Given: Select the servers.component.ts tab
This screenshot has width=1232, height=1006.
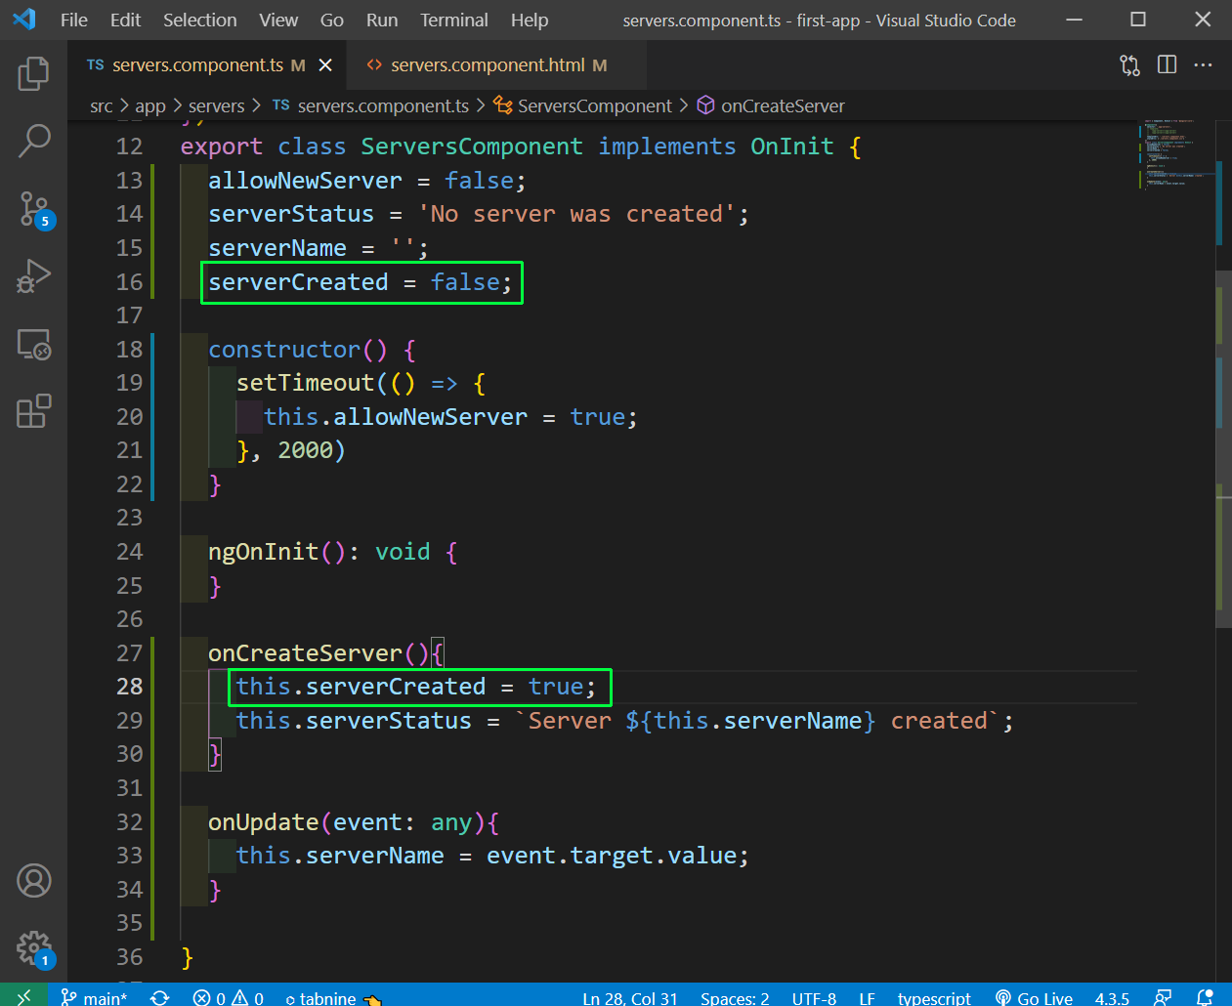Looking at the screenshot, I should [x=198, y=64].
